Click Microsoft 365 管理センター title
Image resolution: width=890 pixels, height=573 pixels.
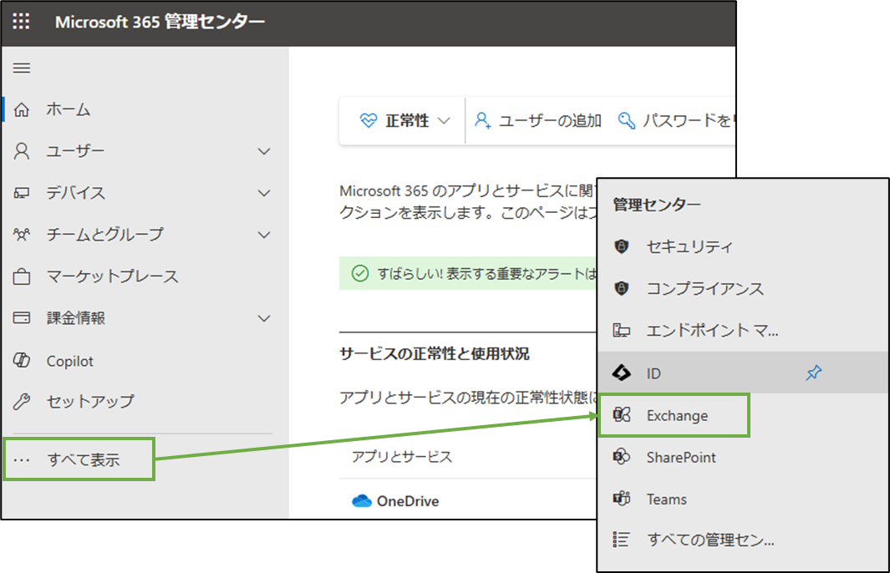click(x=160, y=22)
